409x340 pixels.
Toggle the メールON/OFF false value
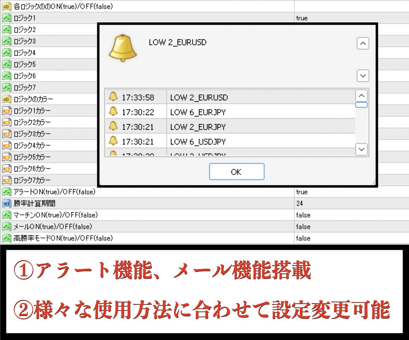303,226
